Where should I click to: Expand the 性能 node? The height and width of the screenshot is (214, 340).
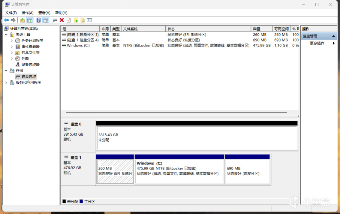(12, 58)
